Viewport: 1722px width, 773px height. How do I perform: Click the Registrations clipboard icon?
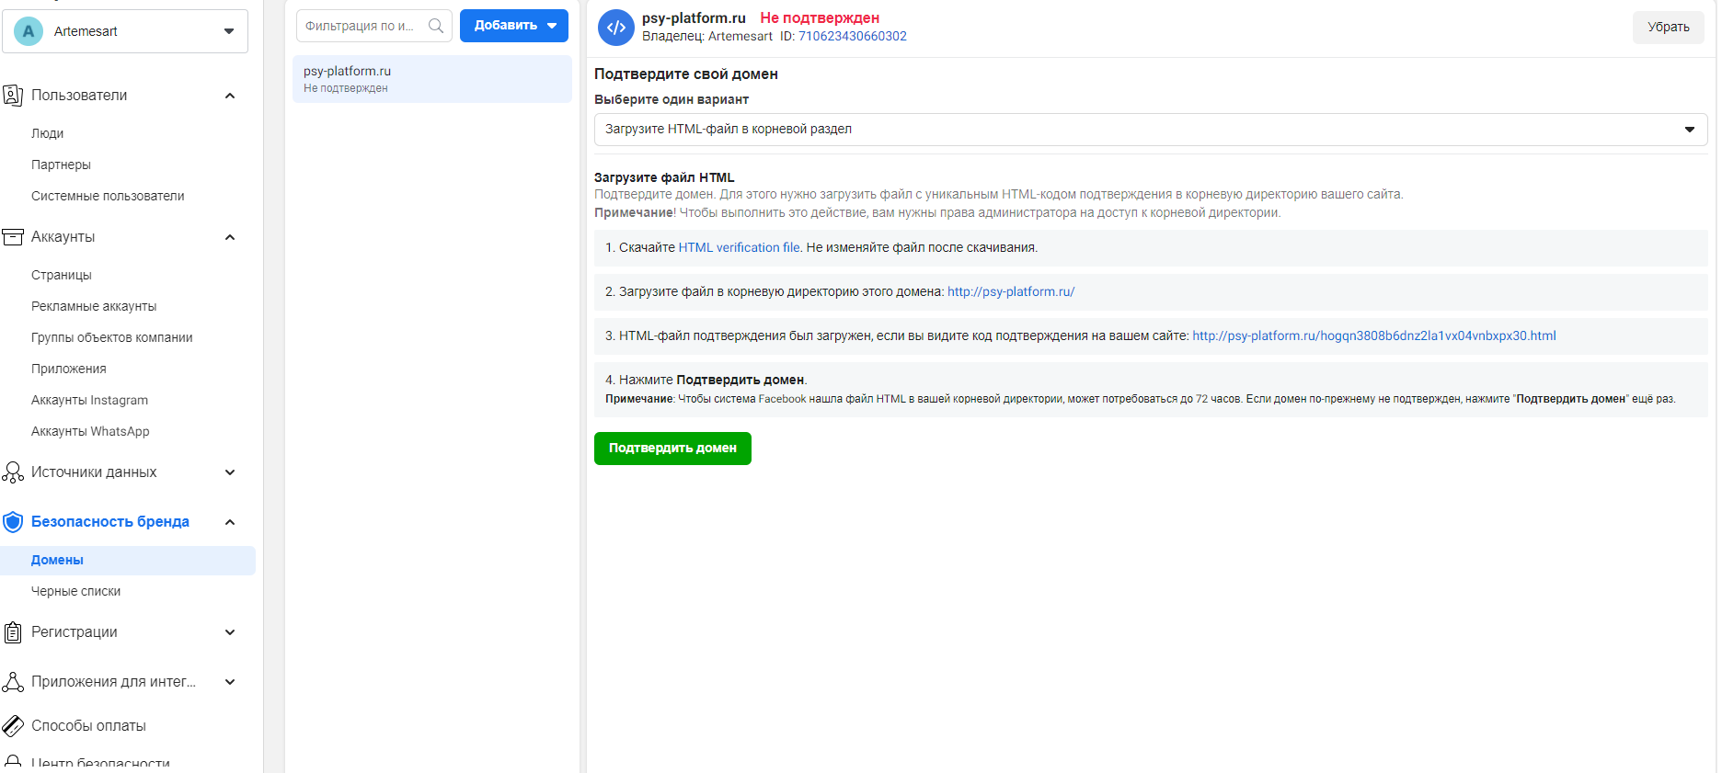pos(13,632)
